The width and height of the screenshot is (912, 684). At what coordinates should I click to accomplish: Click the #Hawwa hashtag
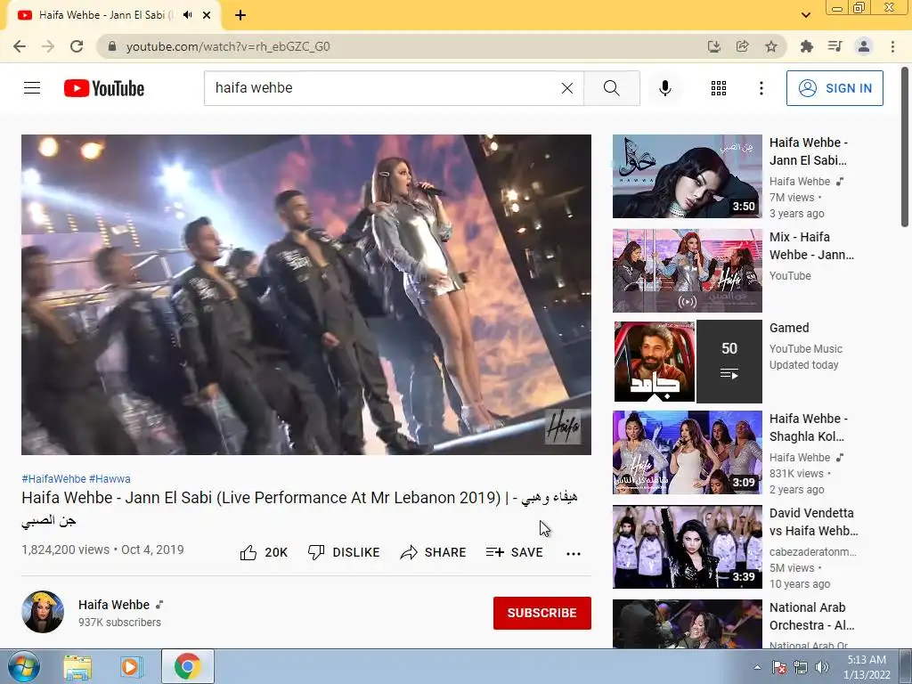point(110,478)
